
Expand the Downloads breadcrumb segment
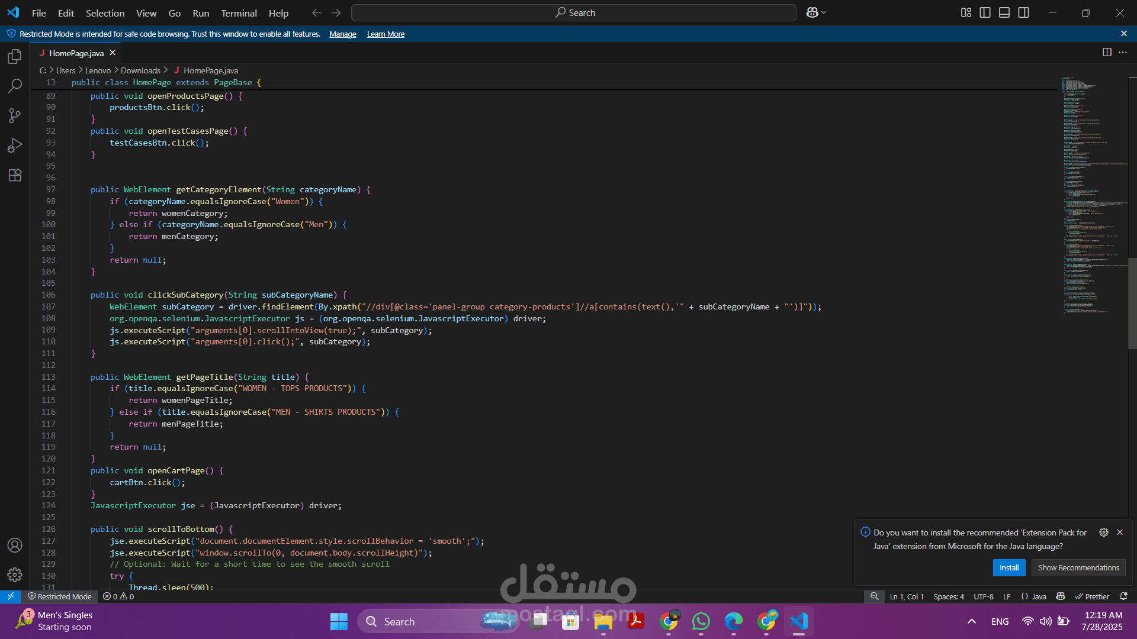(x=140, y=70)
